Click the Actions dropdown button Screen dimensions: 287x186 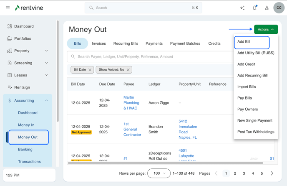click(266, 30)
